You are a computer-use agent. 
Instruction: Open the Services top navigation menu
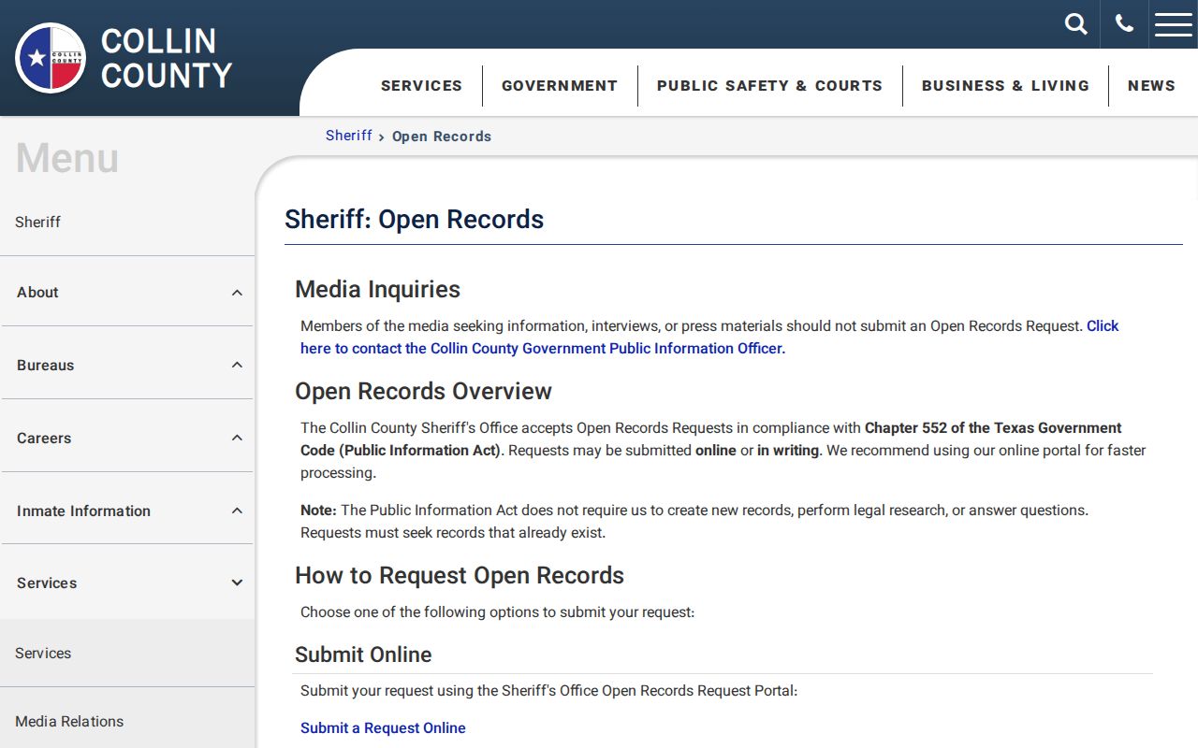(421, 85)
